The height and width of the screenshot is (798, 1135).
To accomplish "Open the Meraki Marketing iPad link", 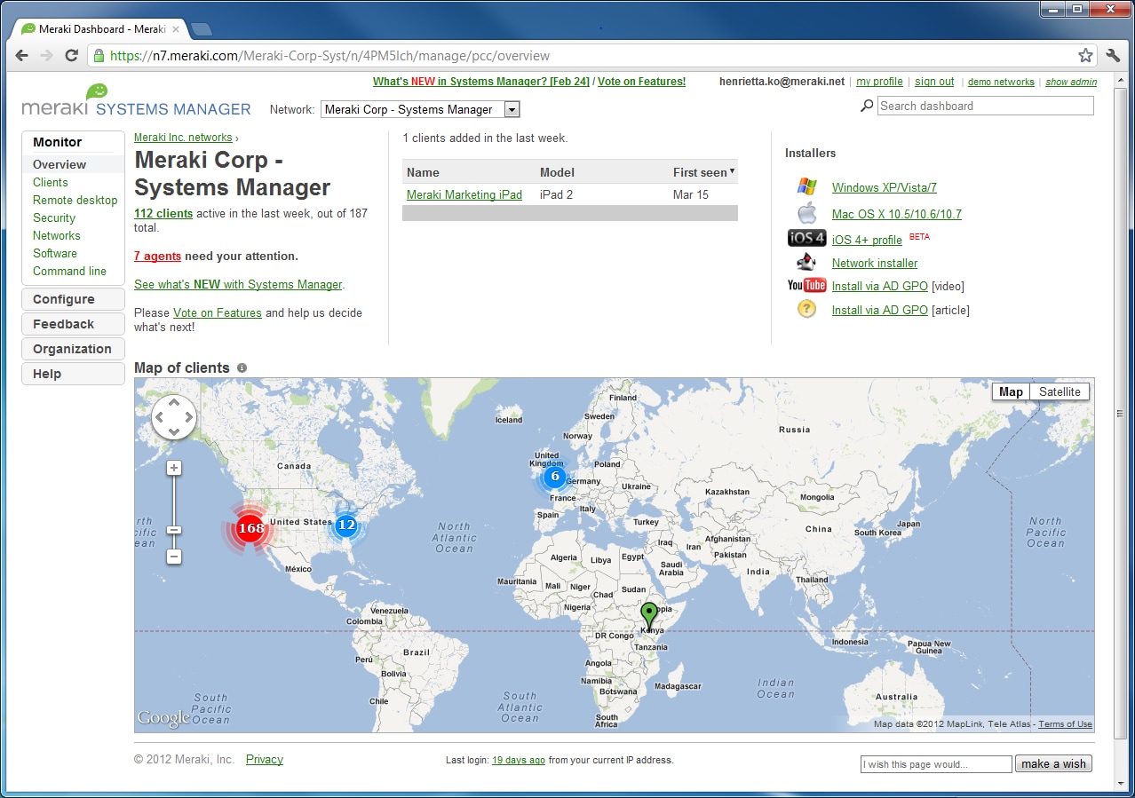I will click(x=464, y=194).
